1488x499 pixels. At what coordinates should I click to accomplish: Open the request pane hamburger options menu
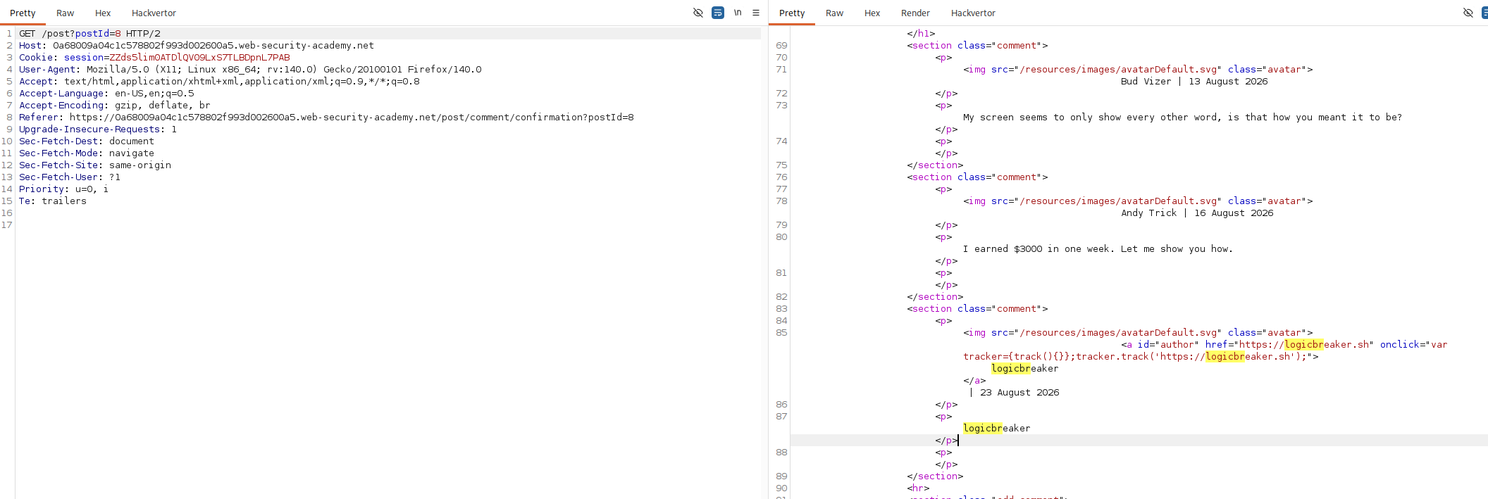coord(756,13)
